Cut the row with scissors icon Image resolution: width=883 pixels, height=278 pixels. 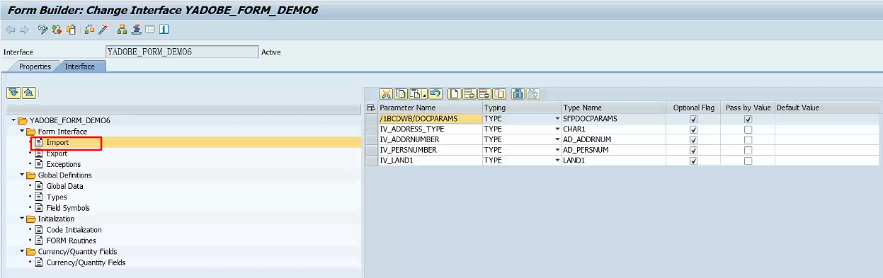click(x=386, y=93)
